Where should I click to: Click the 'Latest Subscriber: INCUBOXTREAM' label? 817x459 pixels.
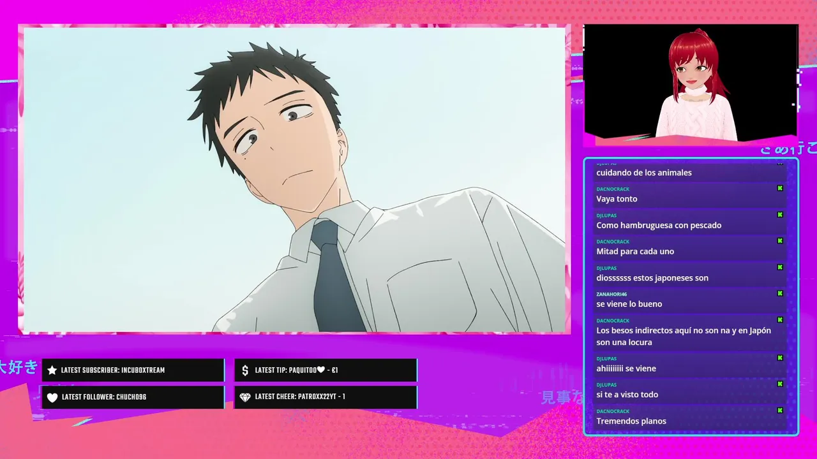click(x=113, y=370)
